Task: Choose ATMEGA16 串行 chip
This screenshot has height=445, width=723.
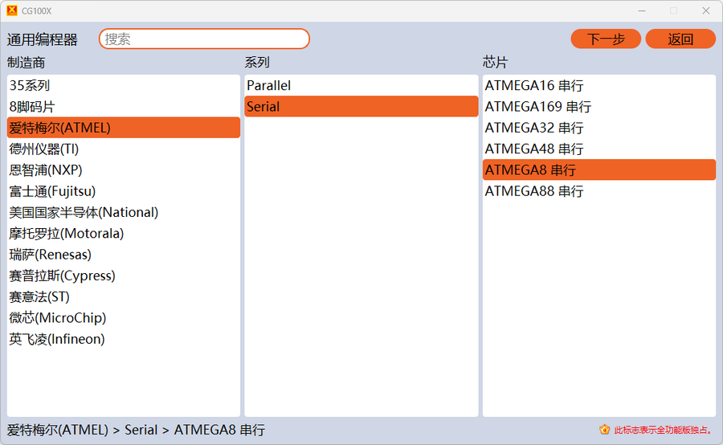Action: pos(534,85)
